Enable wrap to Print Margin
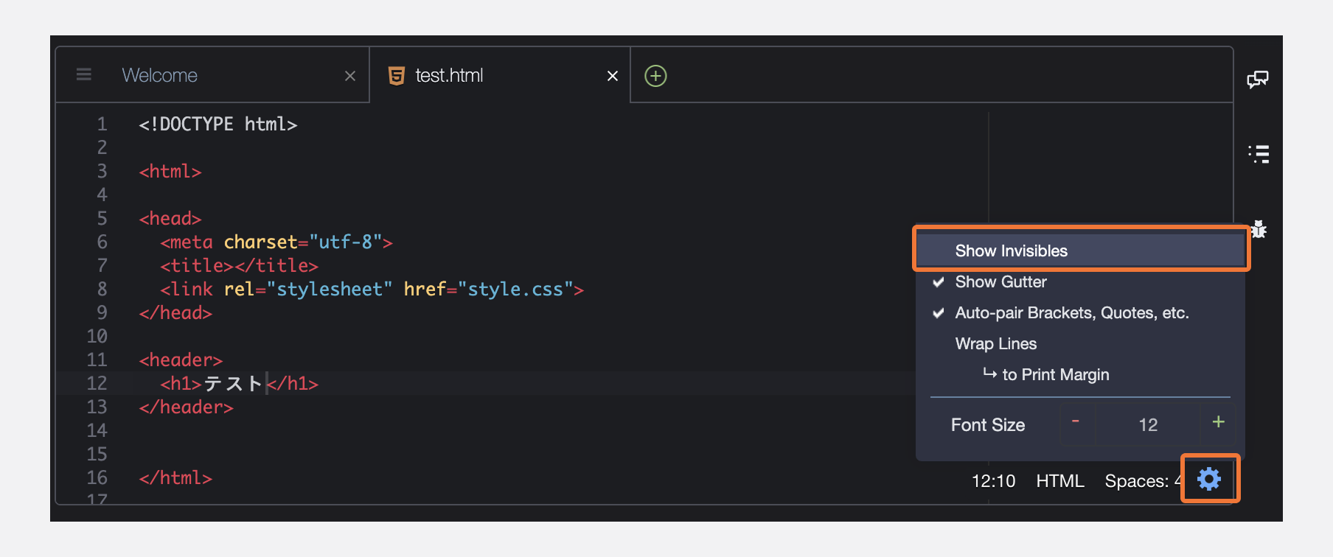The height and width of the screenshot is (557, 1333). click(x=1080, y=374)
